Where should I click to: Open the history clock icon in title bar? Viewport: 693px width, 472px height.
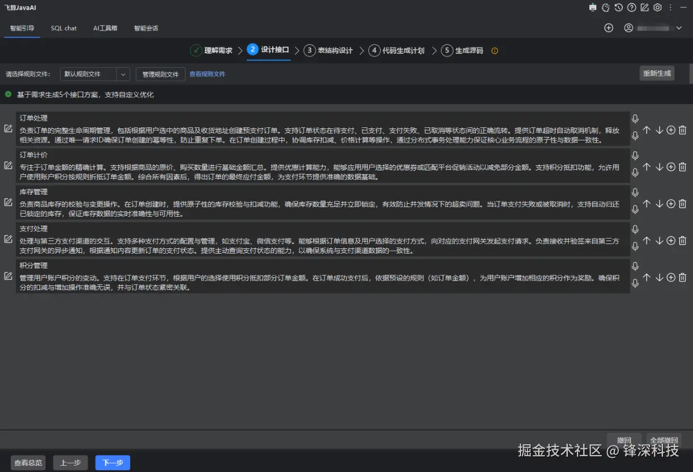point(618,7)
